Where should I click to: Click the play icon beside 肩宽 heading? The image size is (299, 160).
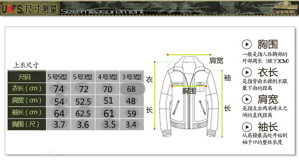click(x=247, y=99)
